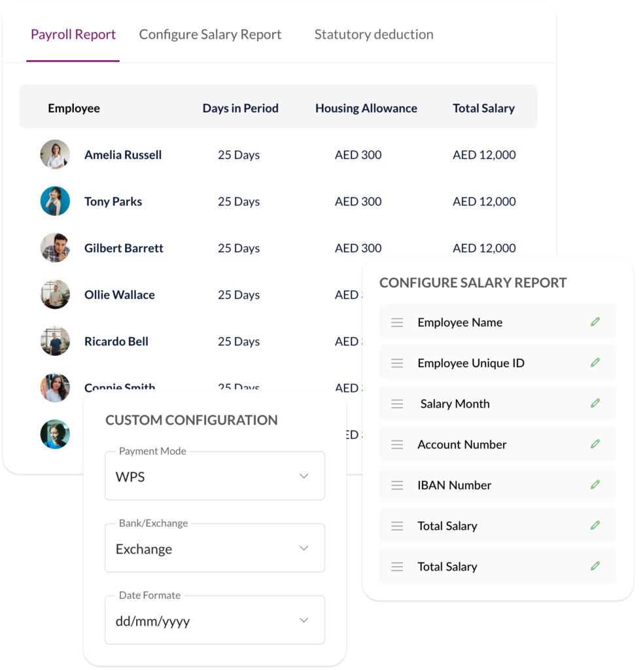The width and height of the screenshot is (643, 670).
Task: Click Gilbert Barrett's profile picture
Action: coord(55,248)
